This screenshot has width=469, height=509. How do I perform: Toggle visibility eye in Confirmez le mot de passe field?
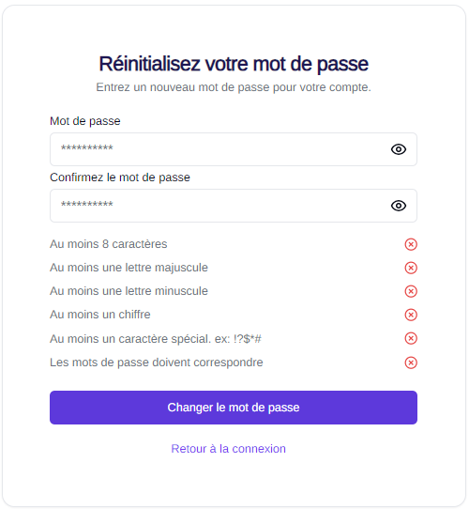(x=399, y=206)
